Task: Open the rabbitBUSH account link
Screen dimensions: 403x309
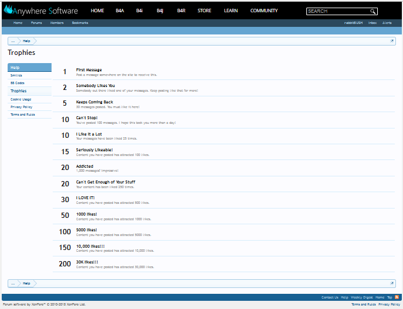Action: click(353, 23)
